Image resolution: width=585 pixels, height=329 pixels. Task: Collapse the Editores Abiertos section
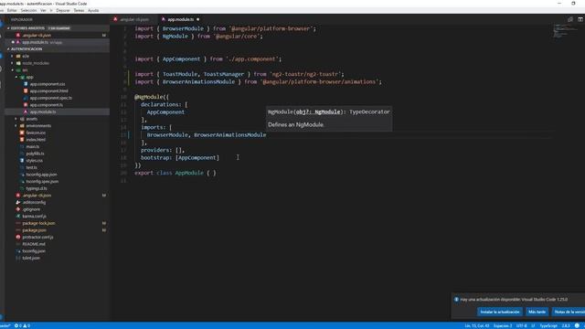27,28
